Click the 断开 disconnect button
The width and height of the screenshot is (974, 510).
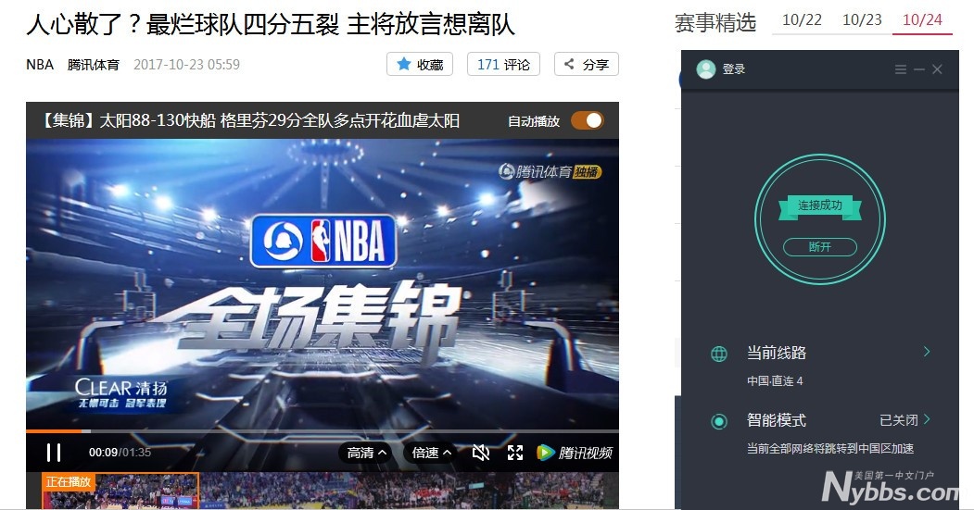tap(820, 247)
